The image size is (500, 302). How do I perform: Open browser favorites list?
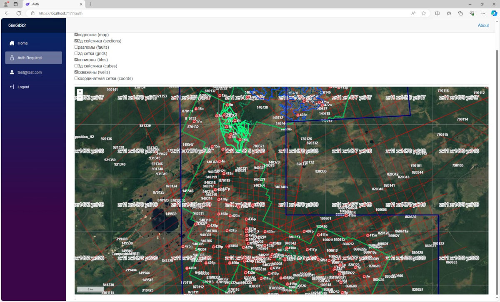tap(449, 13)
